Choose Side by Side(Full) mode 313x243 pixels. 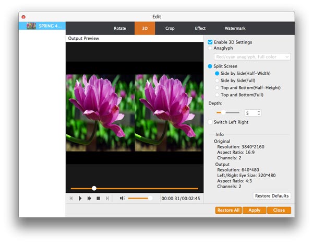point(217,80)
